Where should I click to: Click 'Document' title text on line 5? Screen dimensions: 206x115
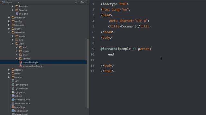point(129,27)
